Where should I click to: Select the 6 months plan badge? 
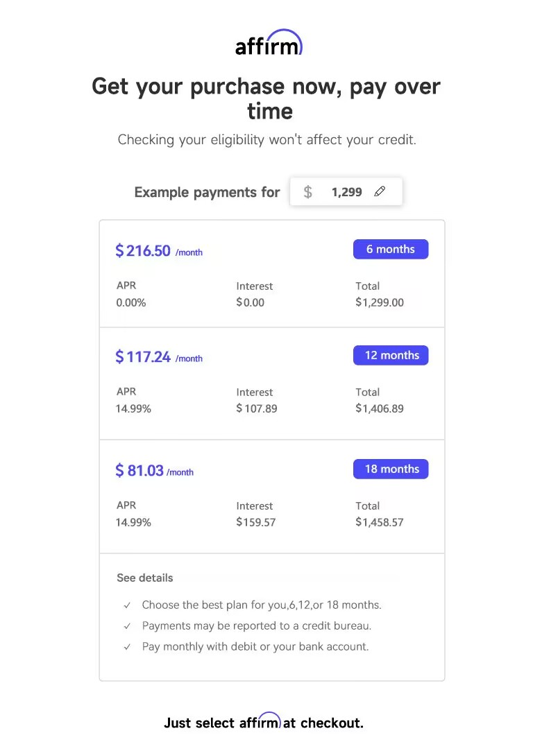391,249
